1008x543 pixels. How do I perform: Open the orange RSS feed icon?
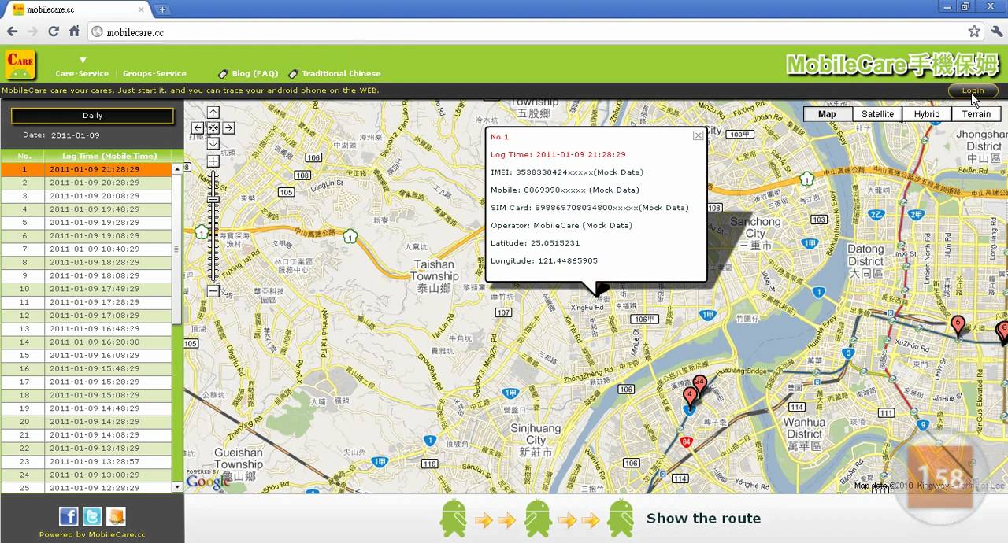pos(116,516)
